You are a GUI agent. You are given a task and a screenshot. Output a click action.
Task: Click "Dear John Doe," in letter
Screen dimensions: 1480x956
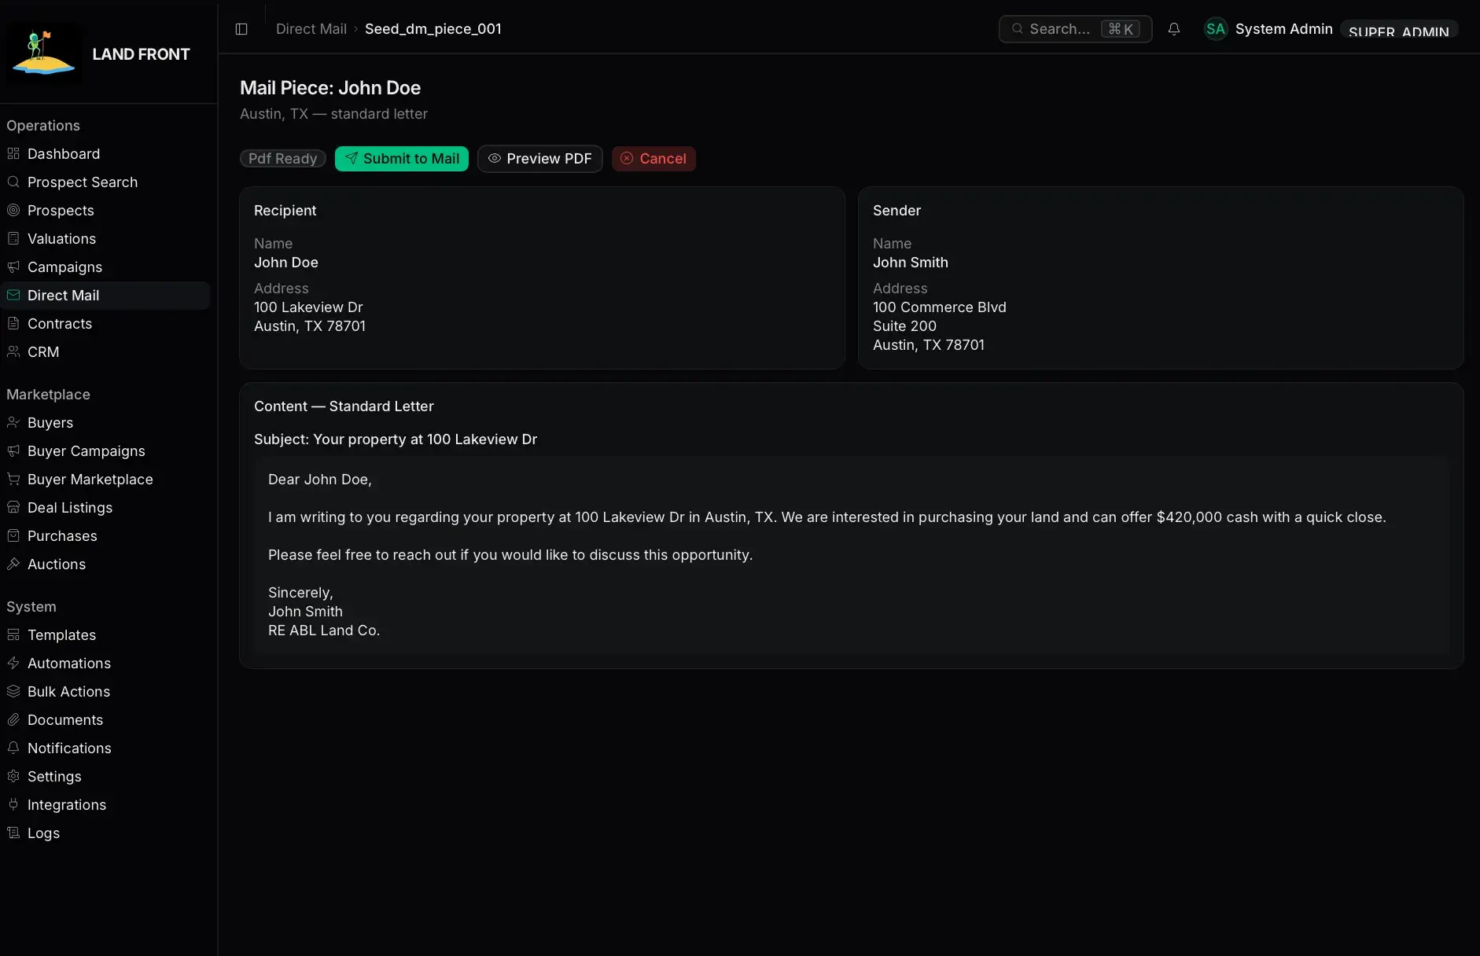point(319,480)
